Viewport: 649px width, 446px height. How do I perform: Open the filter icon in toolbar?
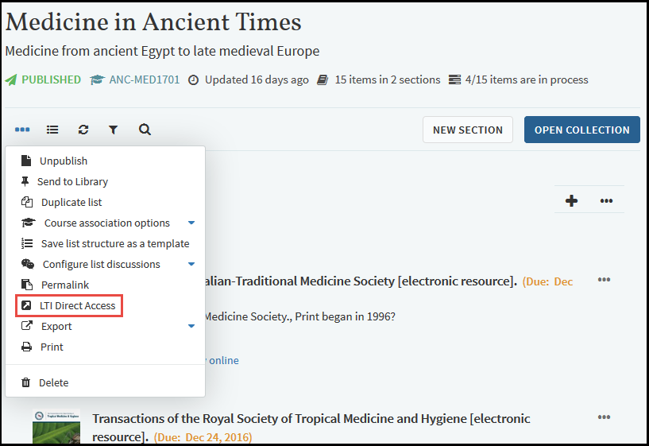(114, 130)
